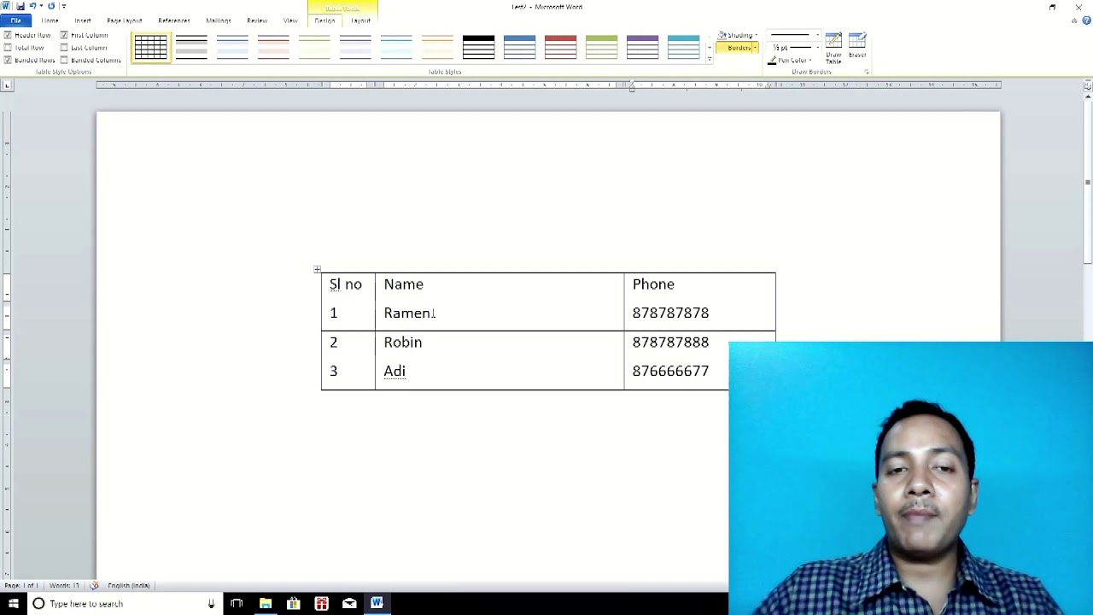Select the Draw Table tool

[833, 48]
